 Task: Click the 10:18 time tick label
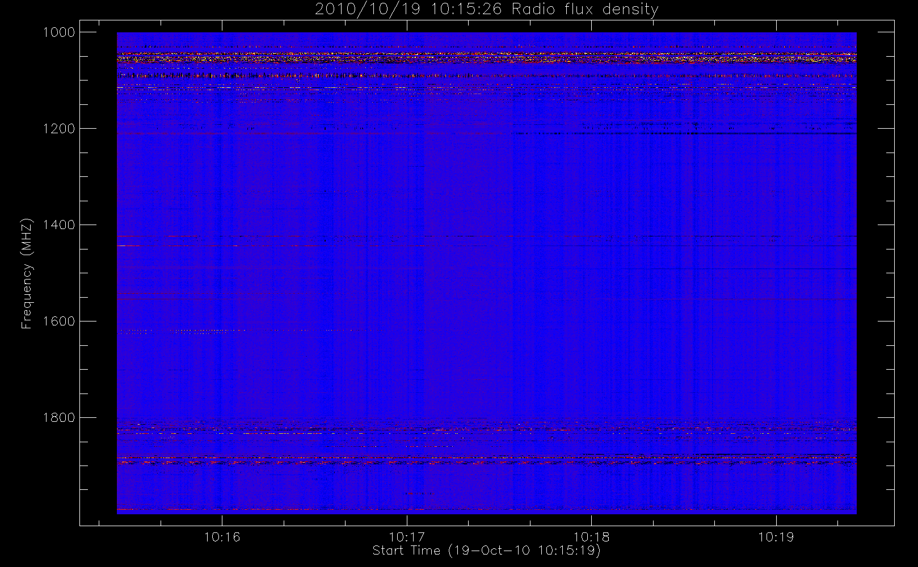[x=591, y=537]
